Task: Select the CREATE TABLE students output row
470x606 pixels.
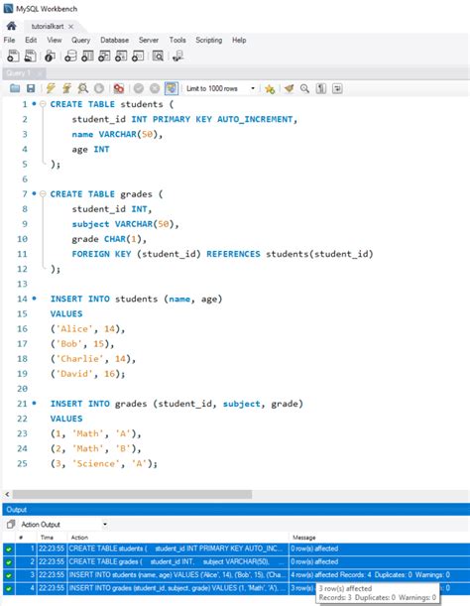Action: pyautogui.click(x=236, y=548)
